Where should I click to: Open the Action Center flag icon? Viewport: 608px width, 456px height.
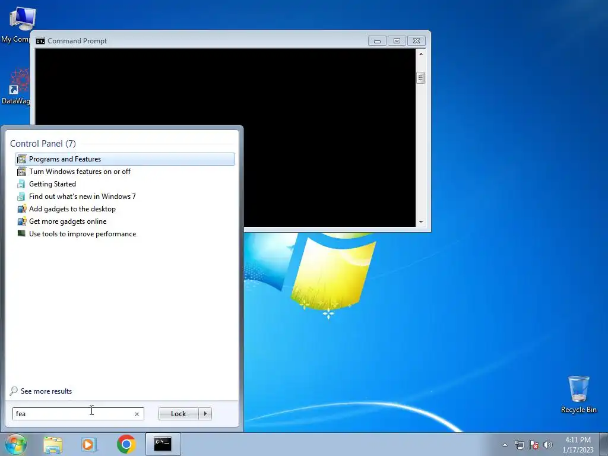(534, 445)
